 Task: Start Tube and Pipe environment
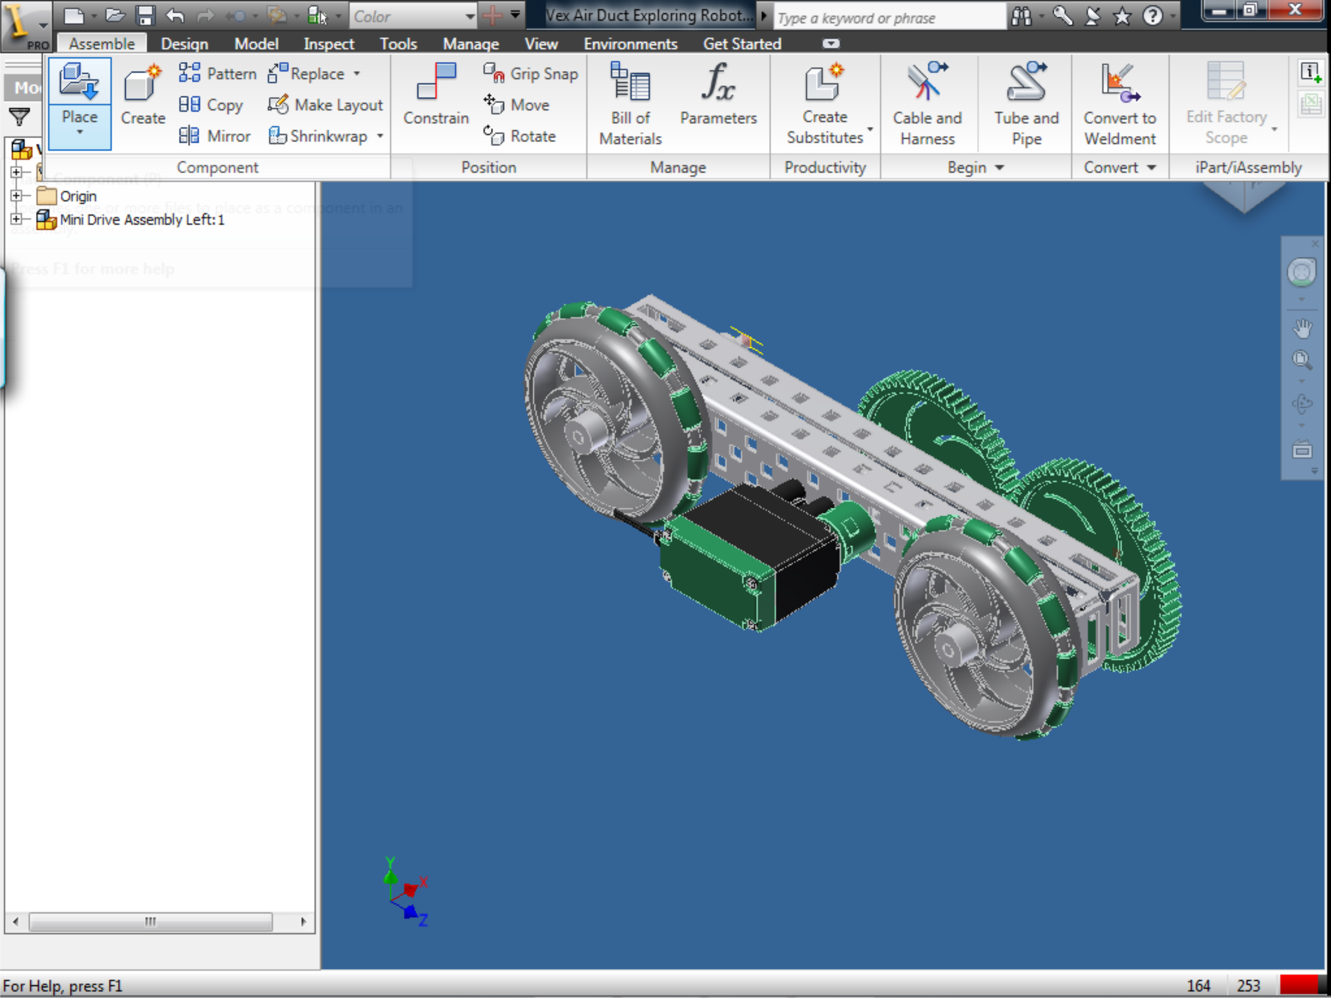coord(1026,103)
